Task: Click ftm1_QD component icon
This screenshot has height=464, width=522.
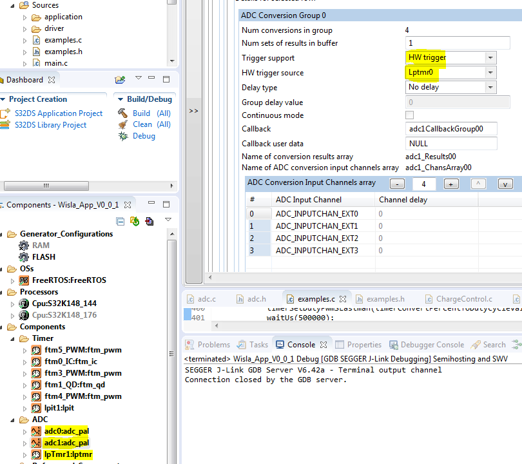Action: (36, 385)
